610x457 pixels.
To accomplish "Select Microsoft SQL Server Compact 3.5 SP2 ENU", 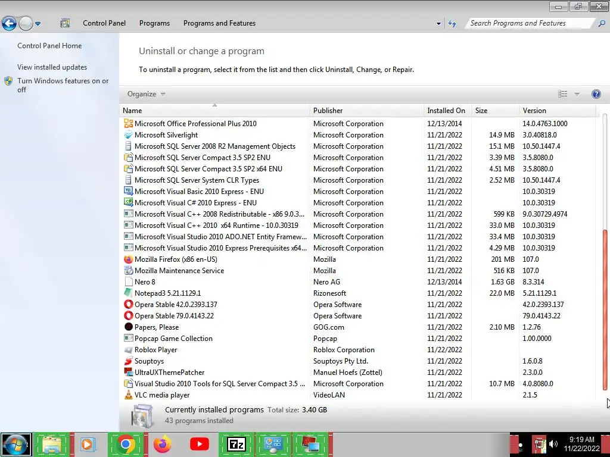I will [203, 158].
